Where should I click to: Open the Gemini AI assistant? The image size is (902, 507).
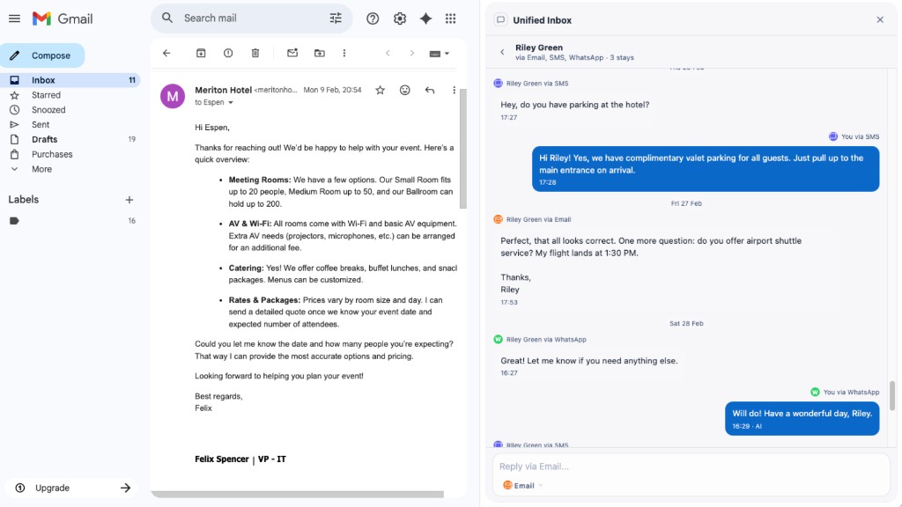tap(427, 18)
